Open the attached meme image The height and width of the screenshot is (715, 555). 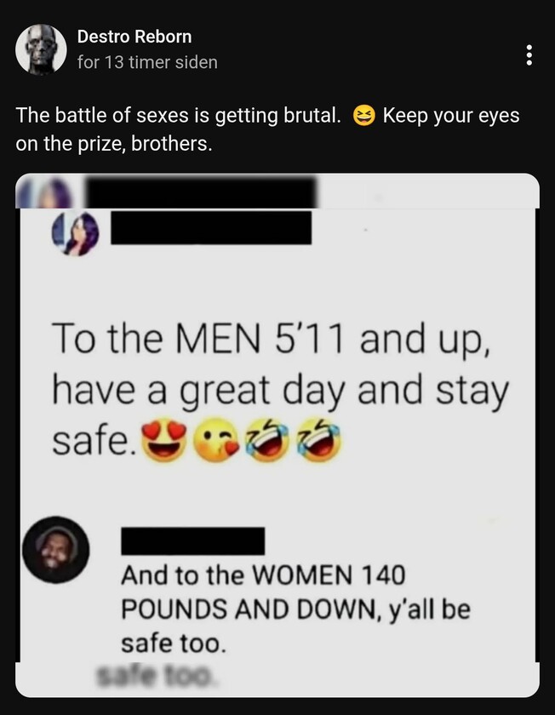[277, 435]
